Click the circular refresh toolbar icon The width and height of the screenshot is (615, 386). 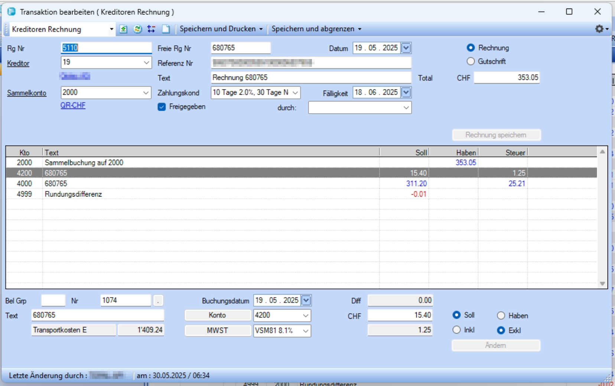[x=137, y=29]
